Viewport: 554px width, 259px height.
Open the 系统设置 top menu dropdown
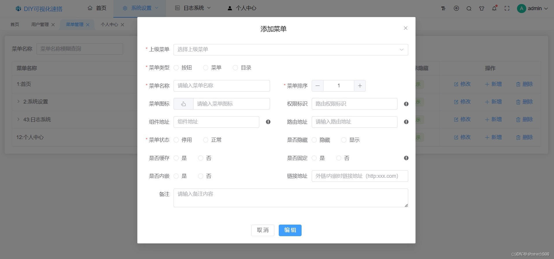pos(140,8)
